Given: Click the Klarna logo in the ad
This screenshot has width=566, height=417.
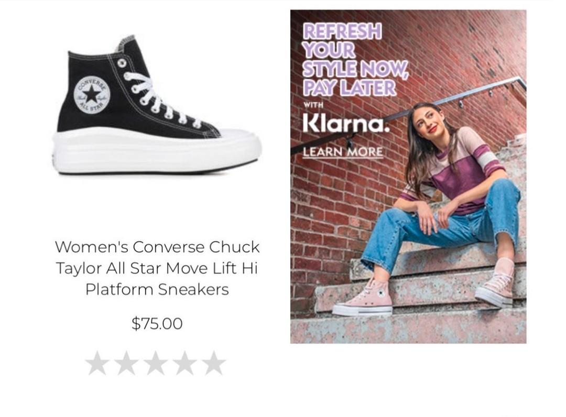Looking at the screenshot, I should [x=346, y=124].
